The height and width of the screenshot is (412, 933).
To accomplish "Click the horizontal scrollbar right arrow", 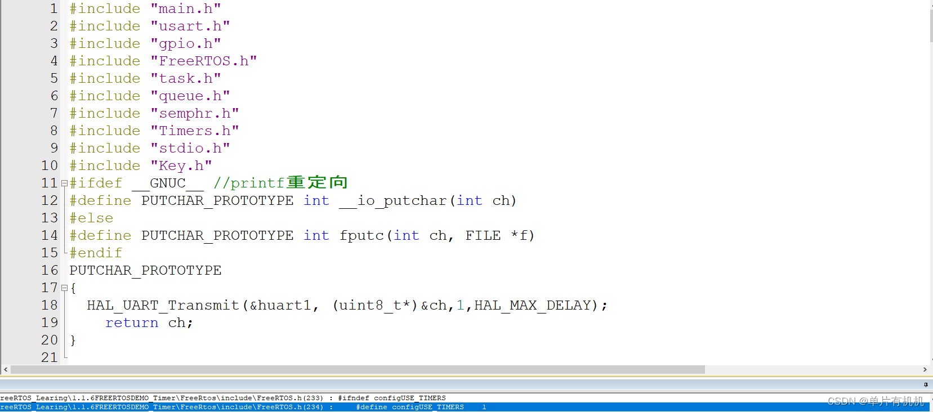I will click(925, 370).
